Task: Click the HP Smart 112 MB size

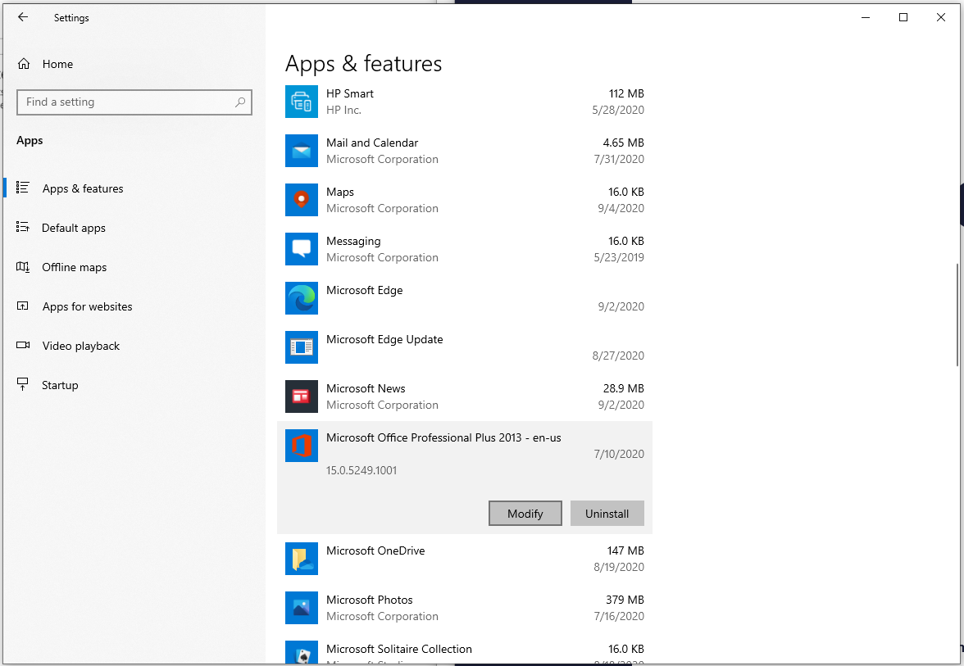Action: pos(626,93)
